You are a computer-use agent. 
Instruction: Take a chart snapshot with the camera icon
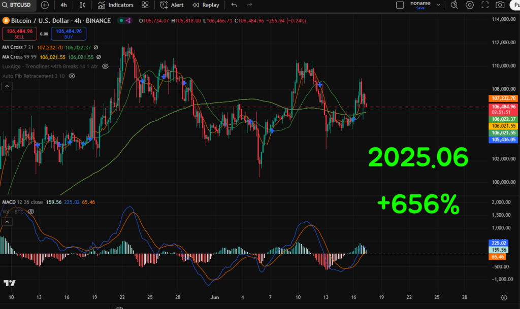(x=500, y=5)
